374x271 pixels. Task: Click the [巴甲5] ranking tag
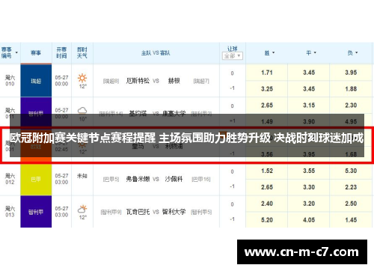click(x=111, y=179)
